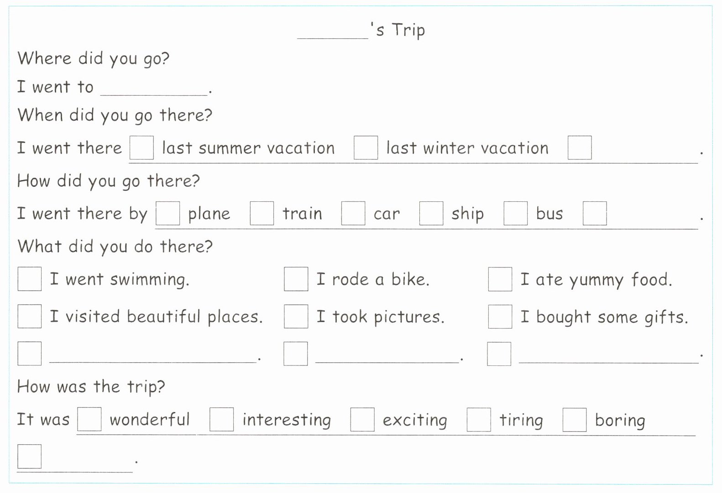This screenshot has width=722, height=493.
Task: Mark 'I bought some gifts.' checkbox
Action: click(x=500, y=316)
